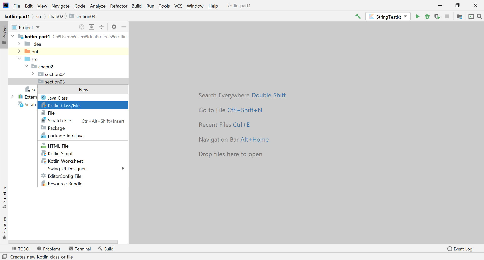
Task: Choose Scratch File from New menu
Action: pos(83,120)
